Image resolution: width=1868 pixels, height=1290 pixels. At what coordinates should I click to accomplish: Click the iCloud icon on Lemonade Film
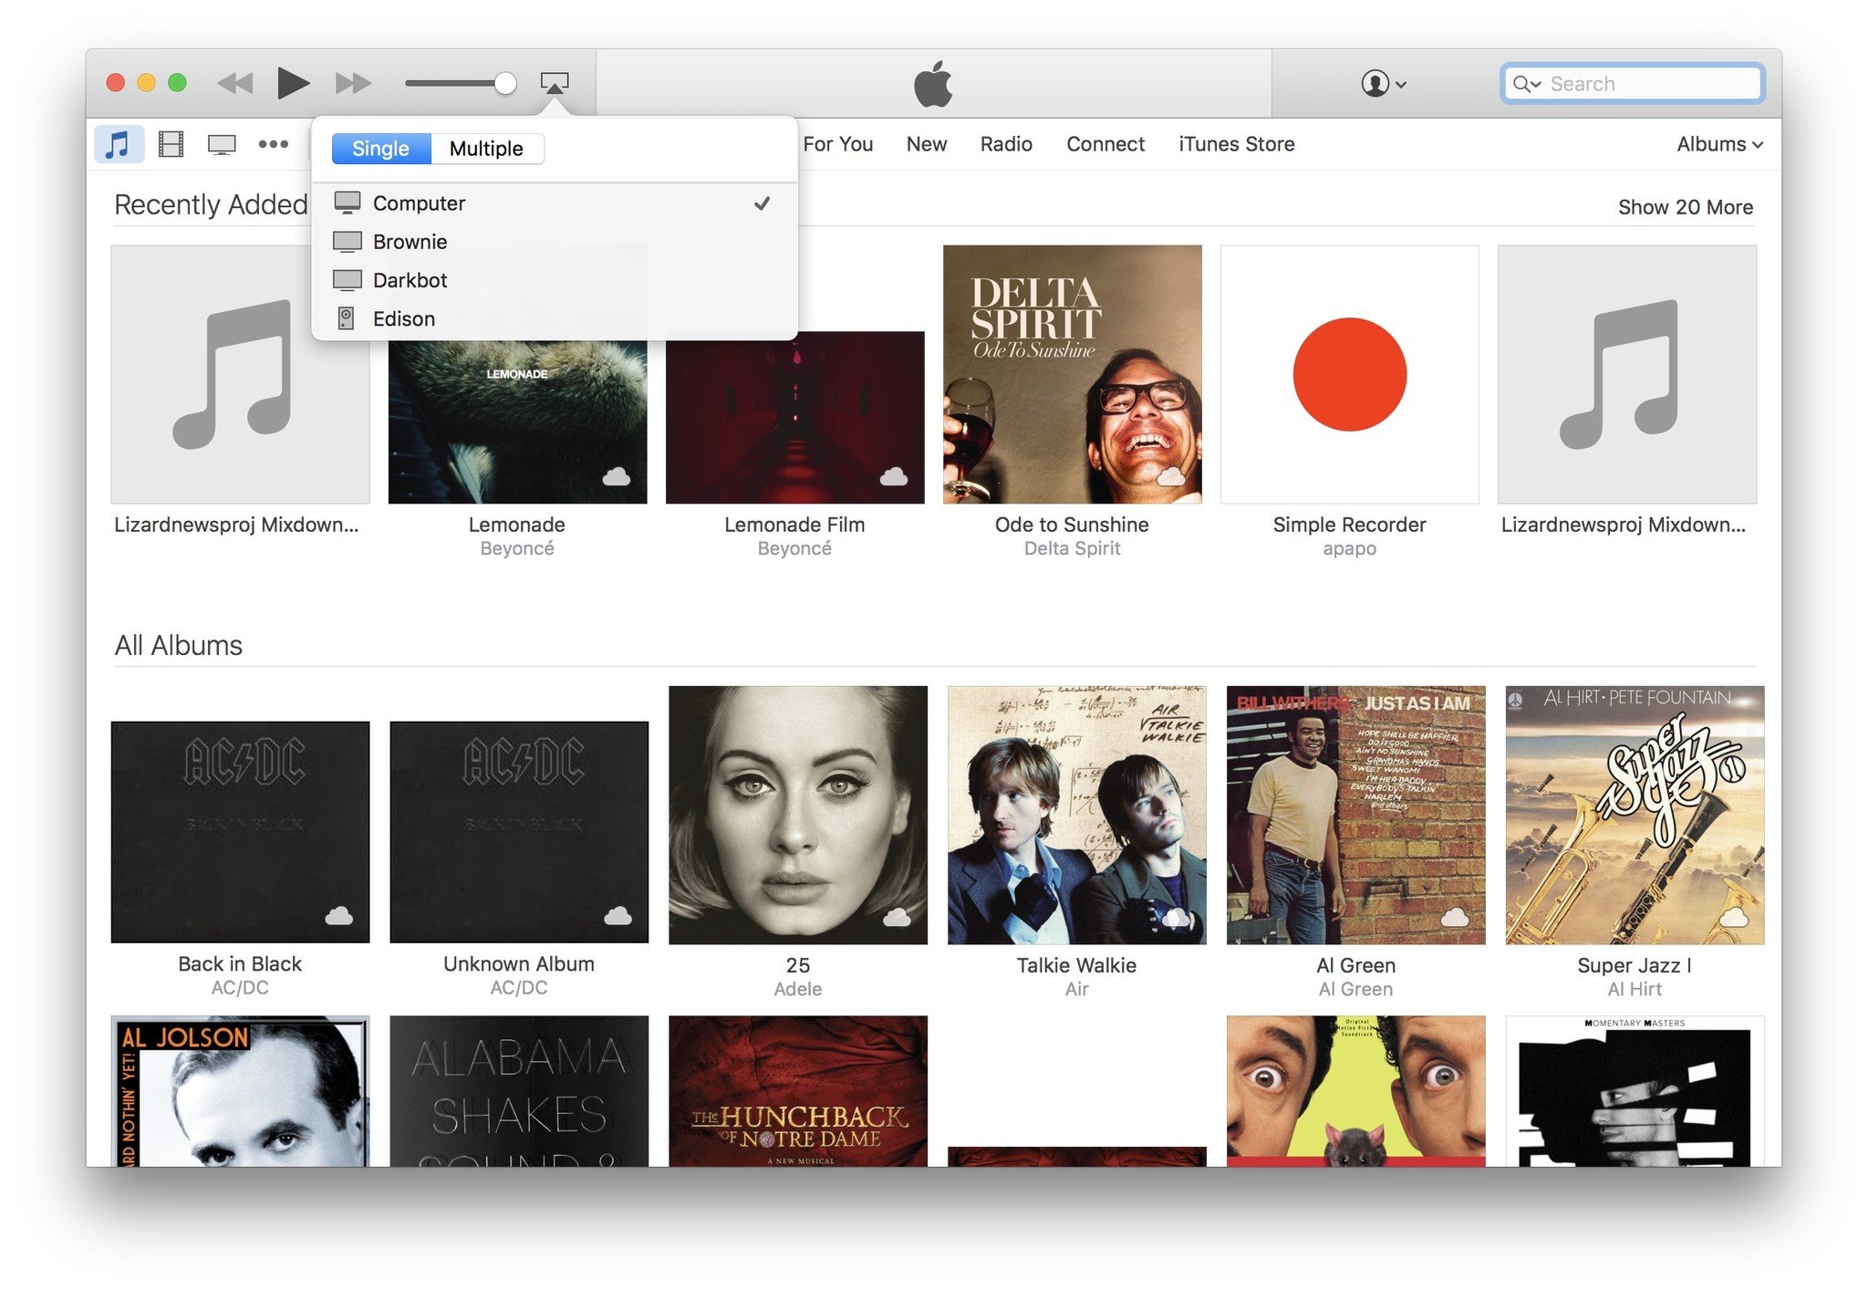click(x=894, y=476)
